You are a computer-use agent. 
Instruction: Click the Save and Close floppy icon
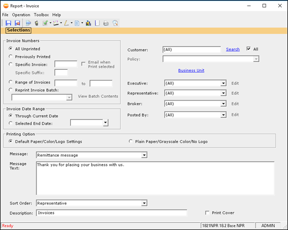[17, 23]
